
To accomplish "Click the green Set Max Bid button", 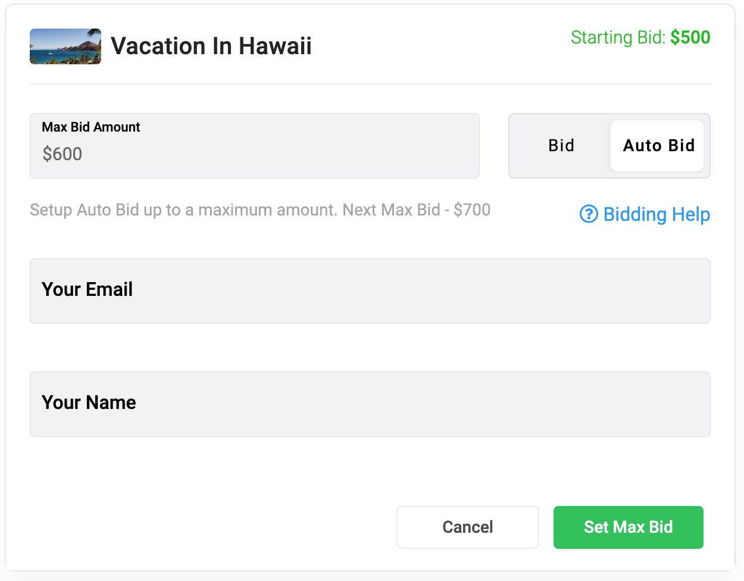I will point(628,527).
